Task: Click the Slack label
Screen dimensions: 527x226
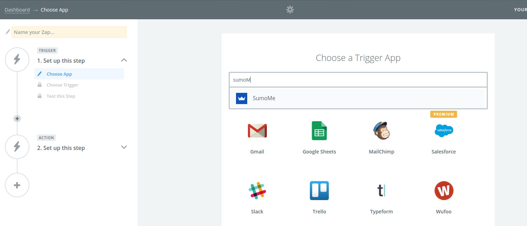Action: (257, 212)
